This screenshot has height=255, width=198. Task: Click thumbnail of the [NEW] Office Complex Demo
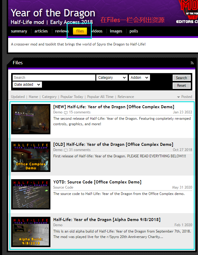(x=31, y=119)
